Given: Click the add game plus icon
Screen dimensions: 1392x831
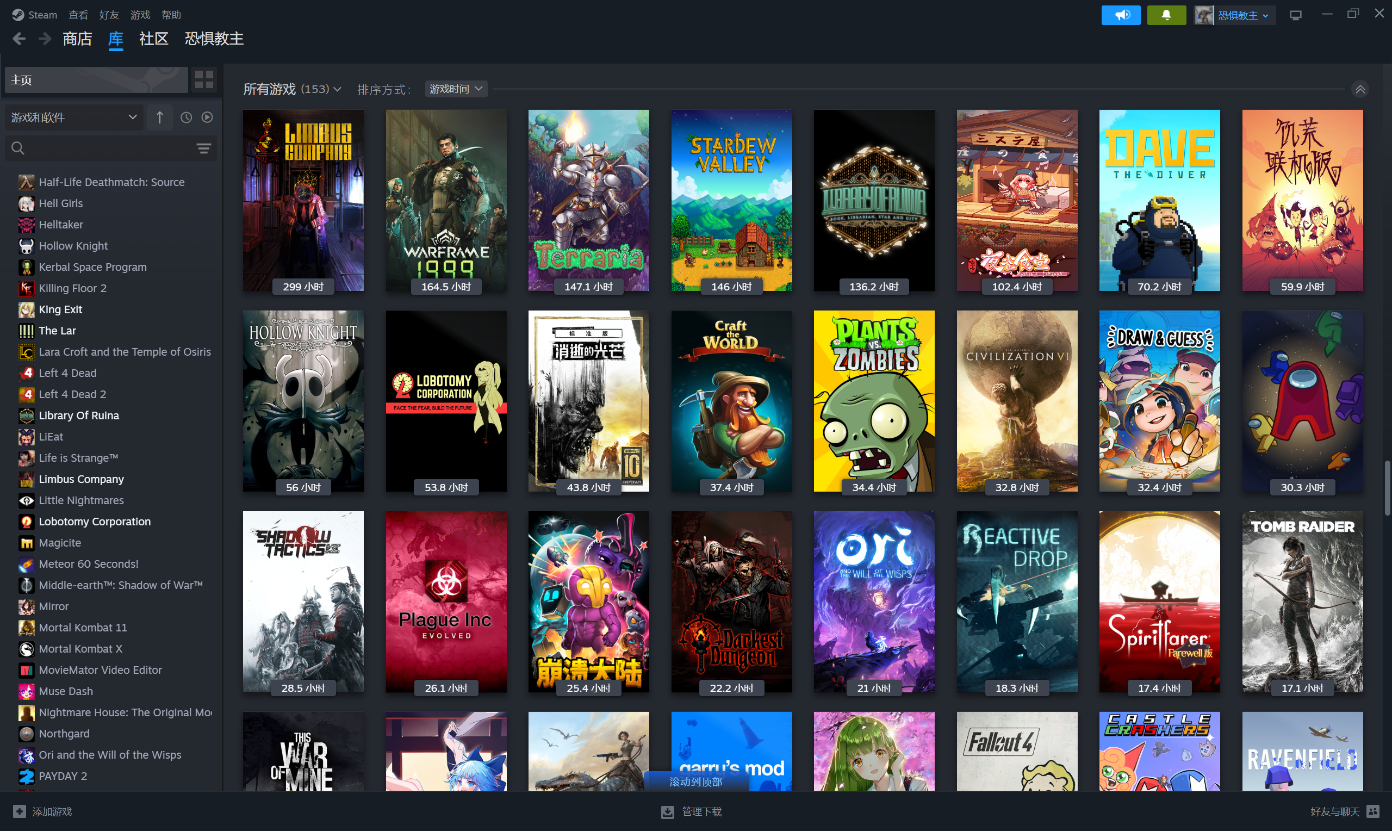Looking at the screenshot, I should (20, 811).
